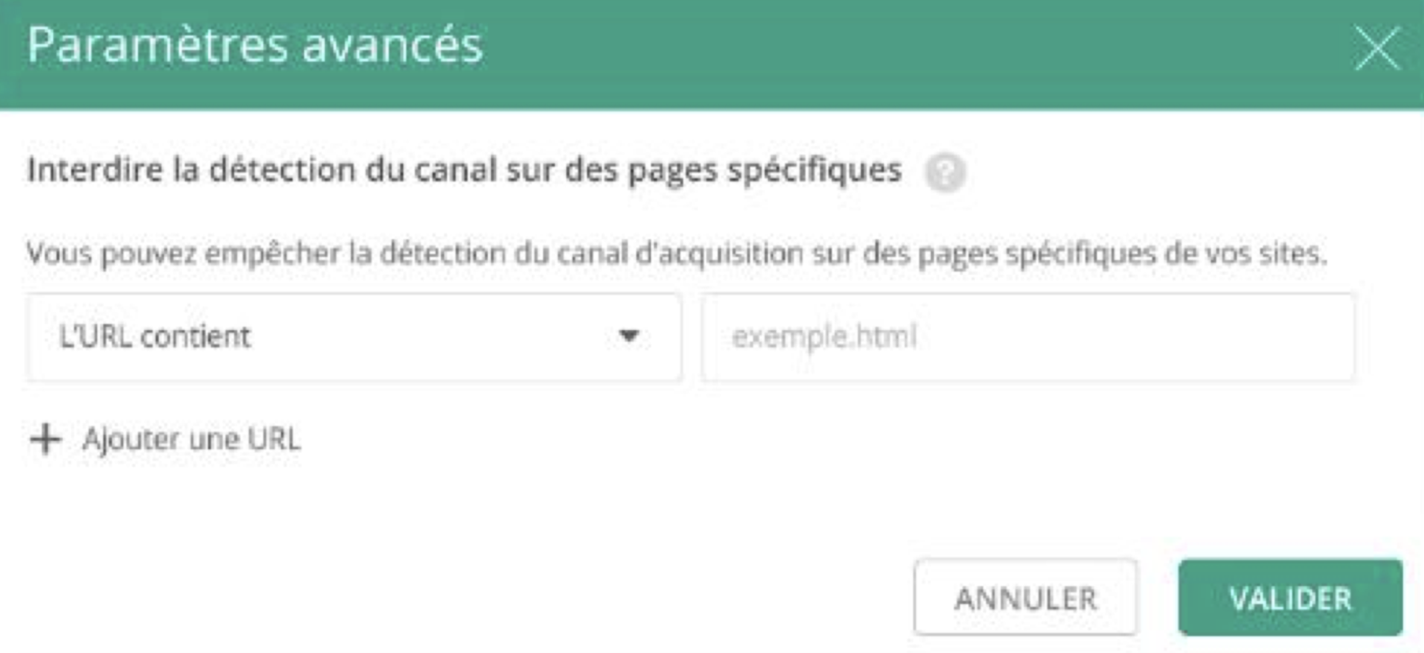1424x653 pixels.
Task: Click inside the URL pattern text box
Action: pos(1028,337)
